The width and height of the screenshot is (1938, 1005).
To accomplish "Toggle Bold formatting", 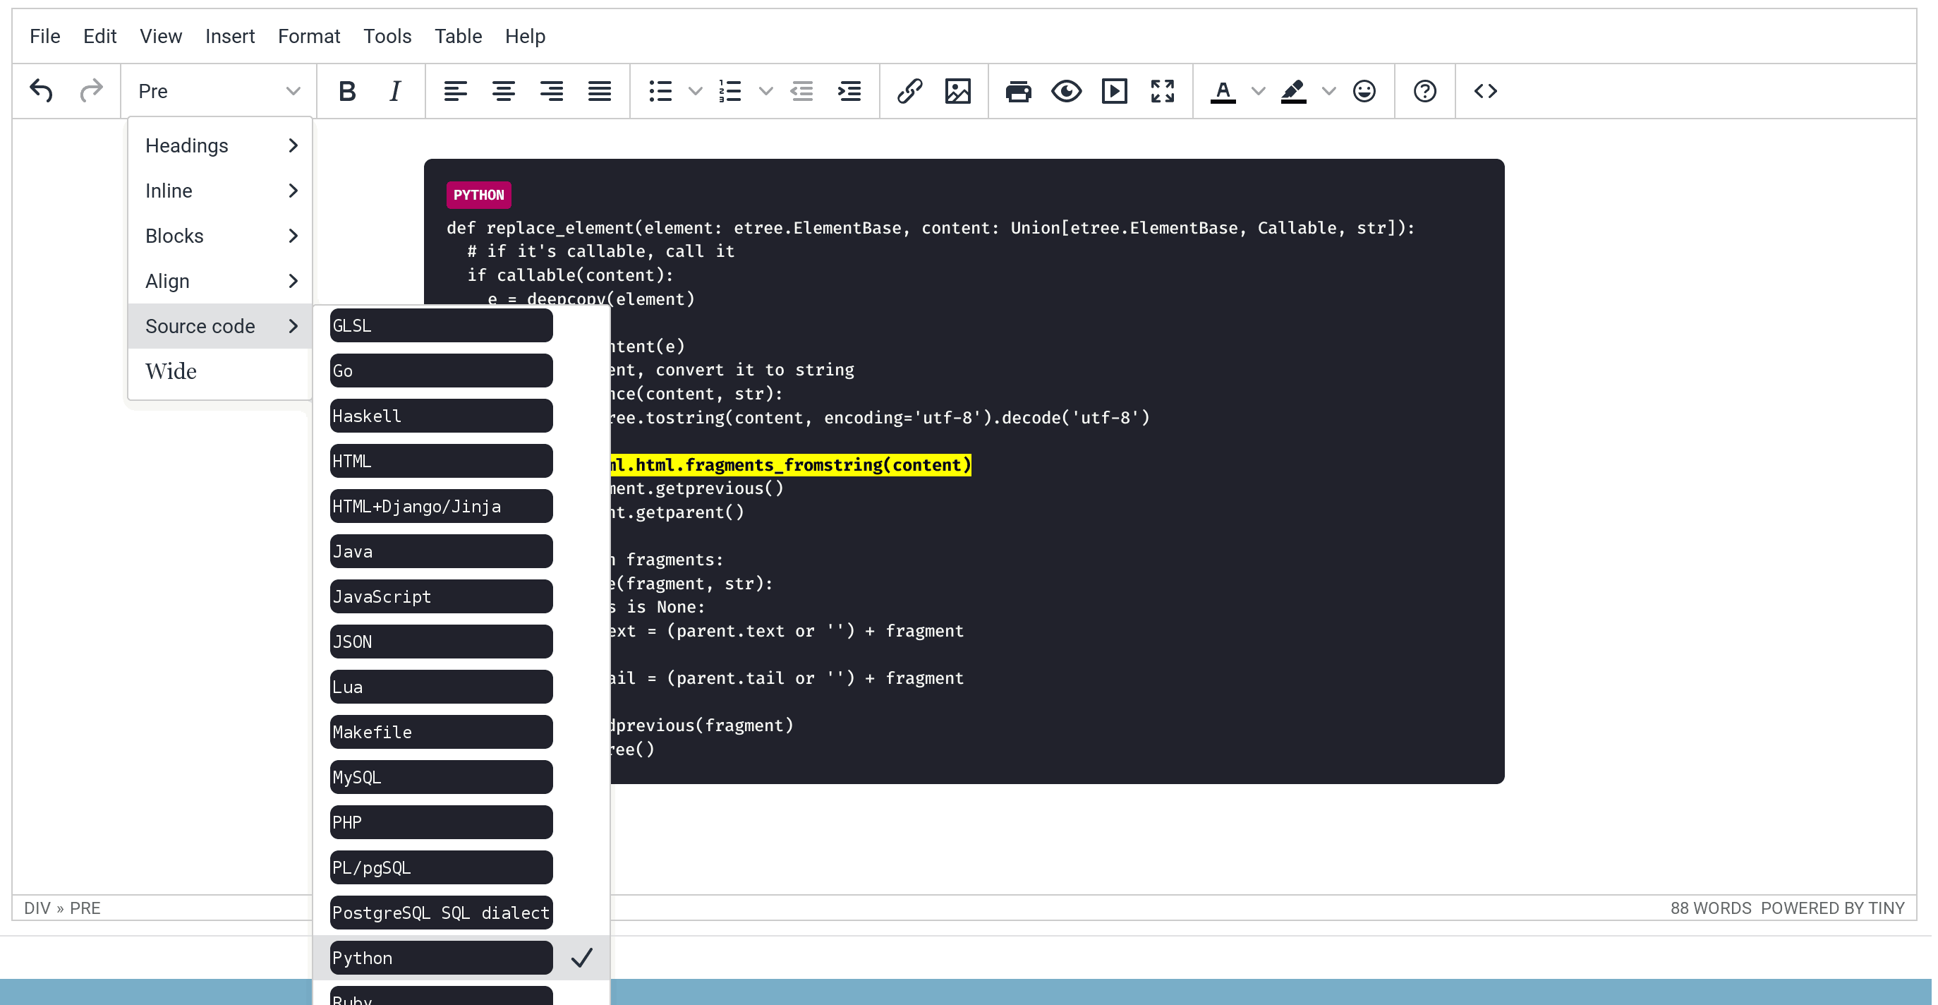I will (347, 91).
